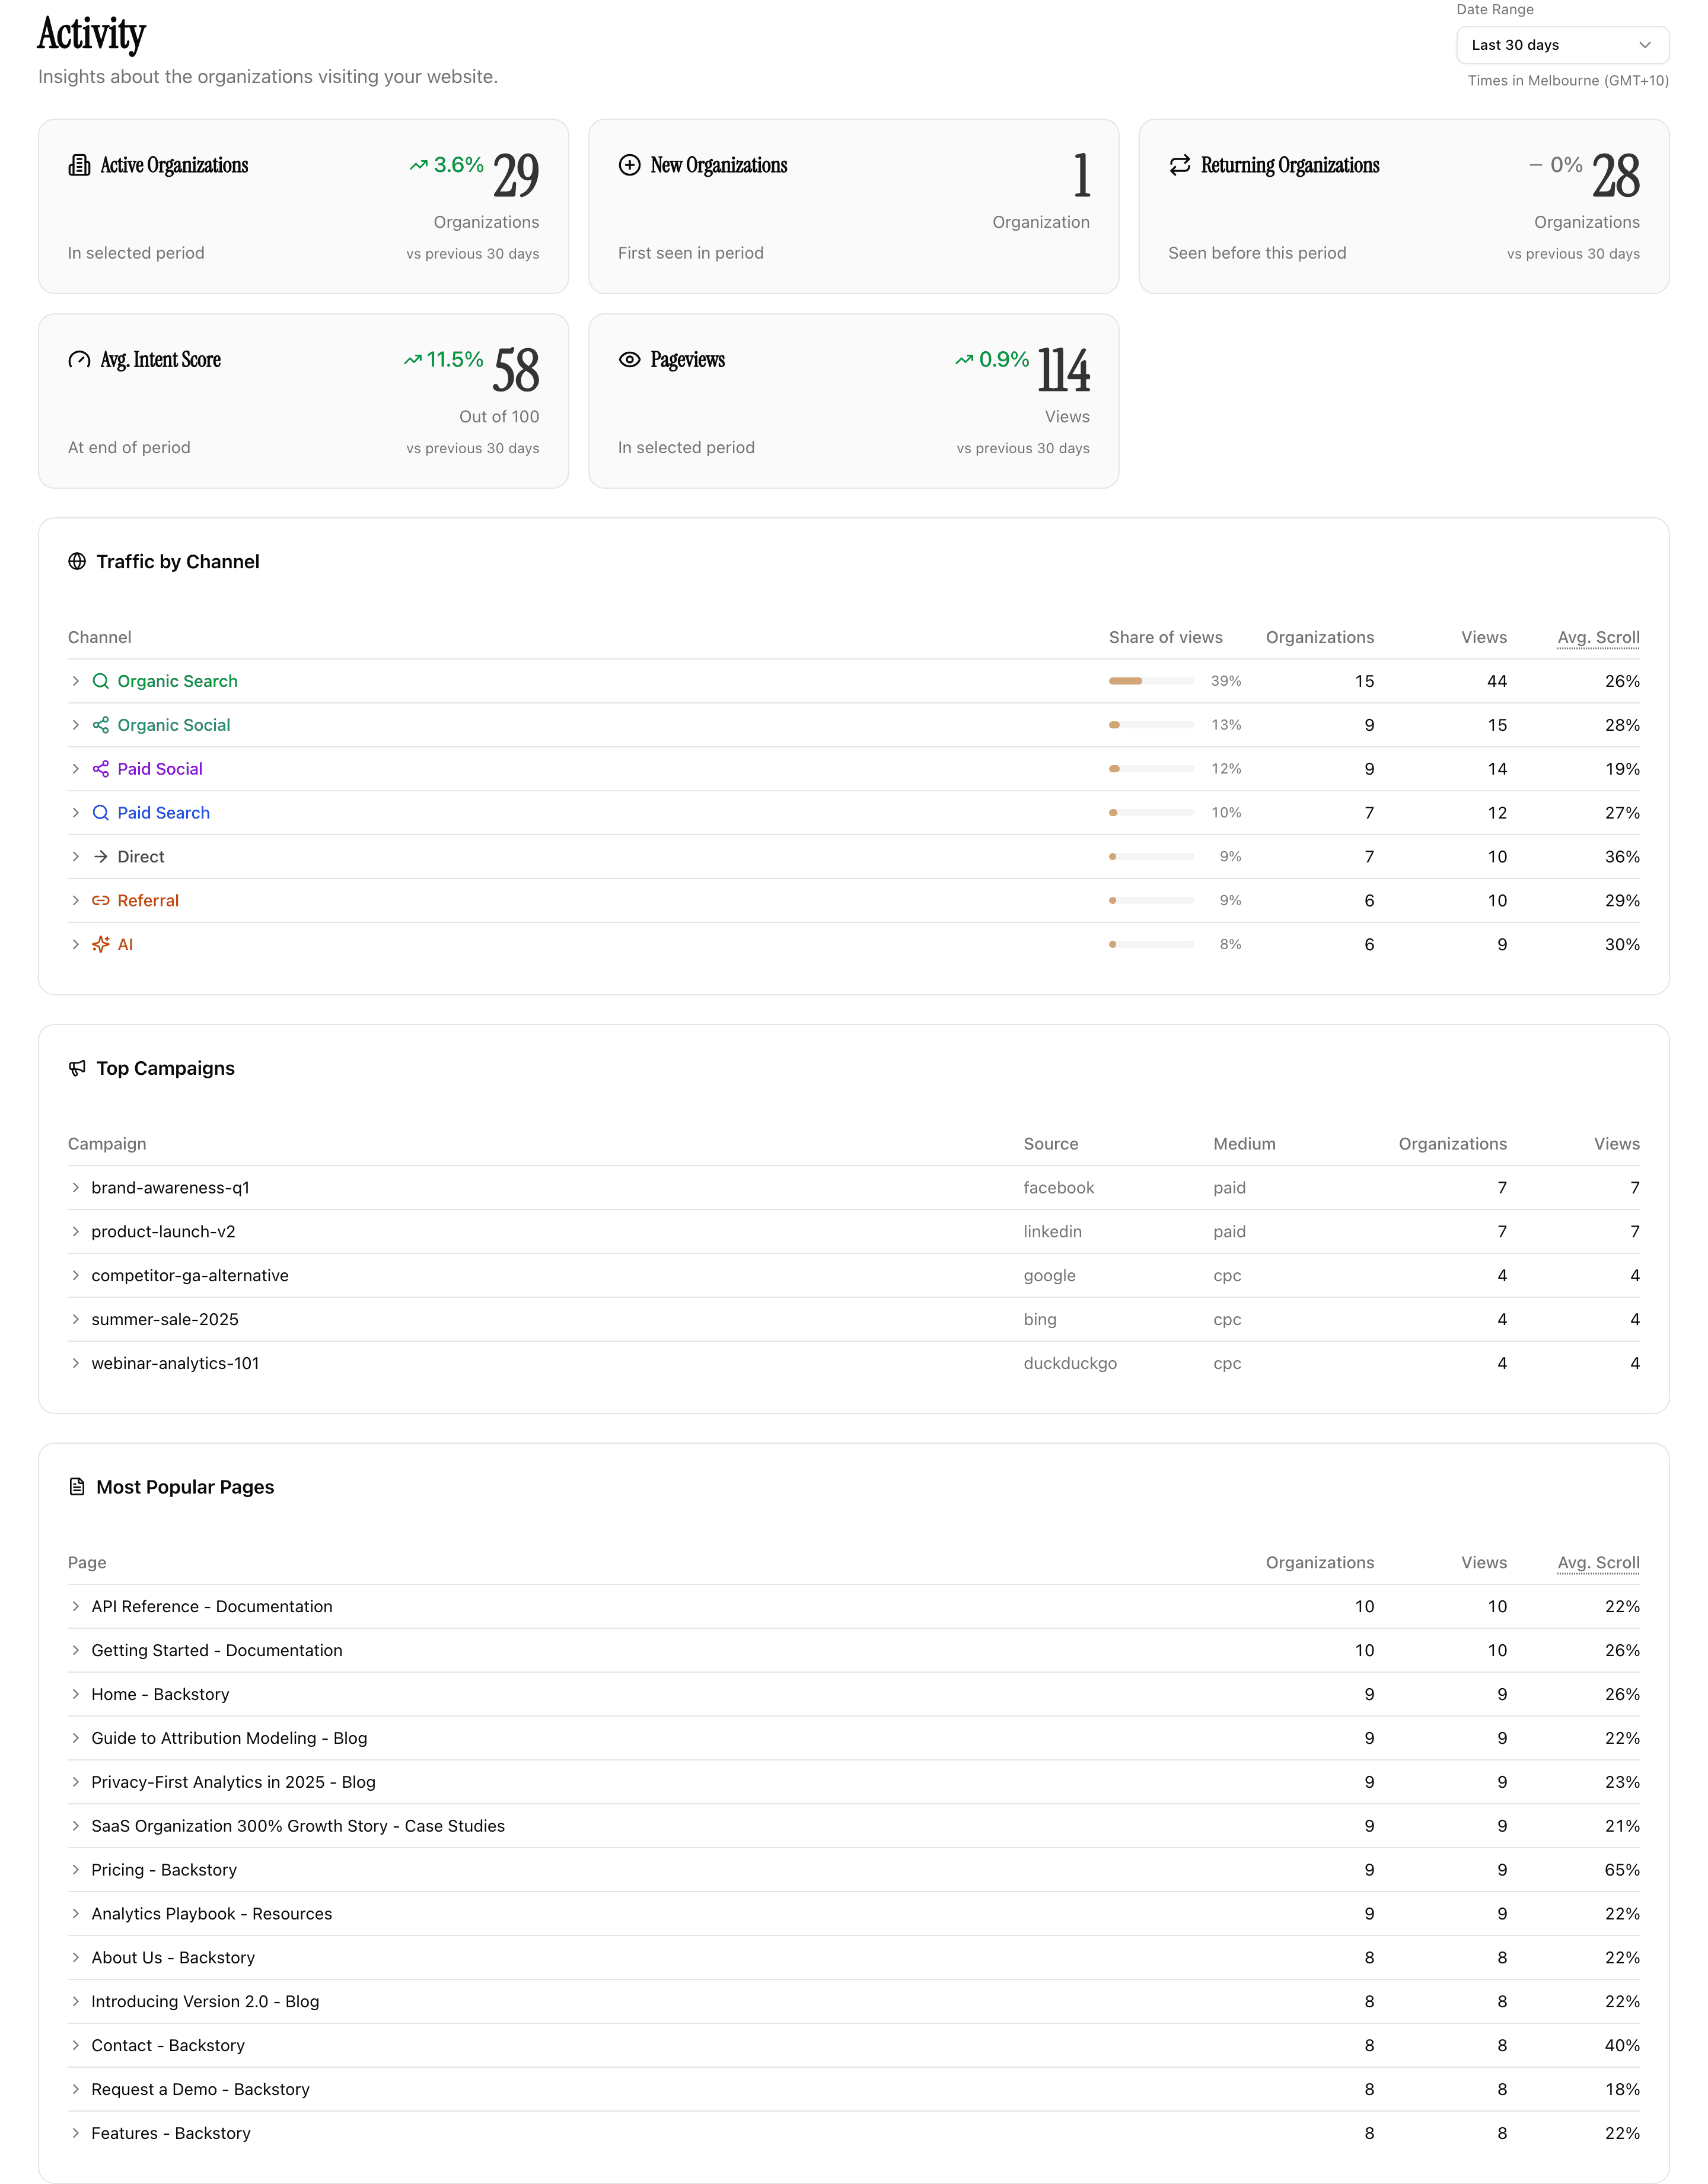Click the Pageviews eye icon
This screenshot has width=1708, height=2184.
[629, 360]
